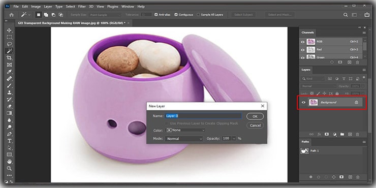The width and height of the screenshot is (376, 188).
Task: Select the Frame tool
Action: (x=9, y=65)
